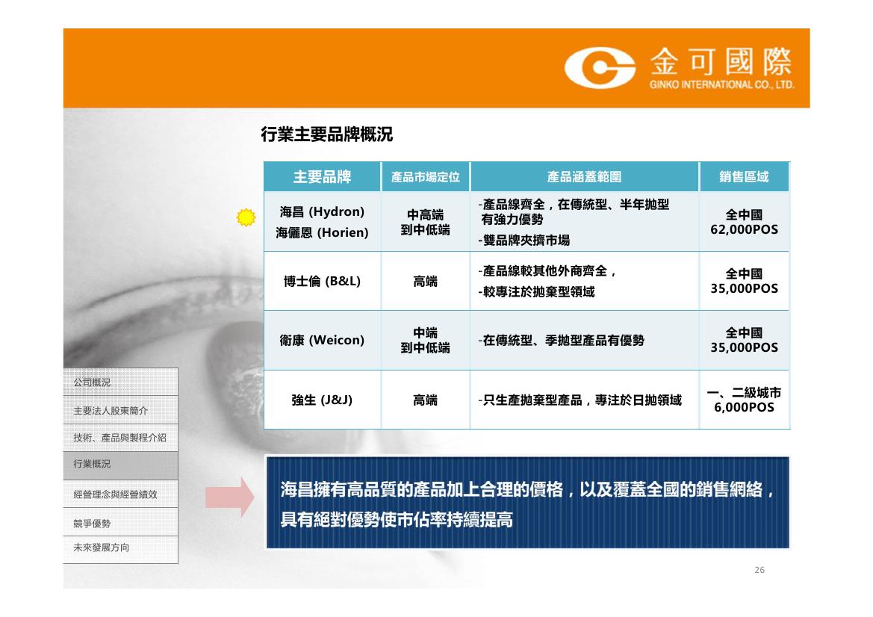Click 35,000POS in the B&L row
The image size is (873, 617).
[x=744, y=288]
